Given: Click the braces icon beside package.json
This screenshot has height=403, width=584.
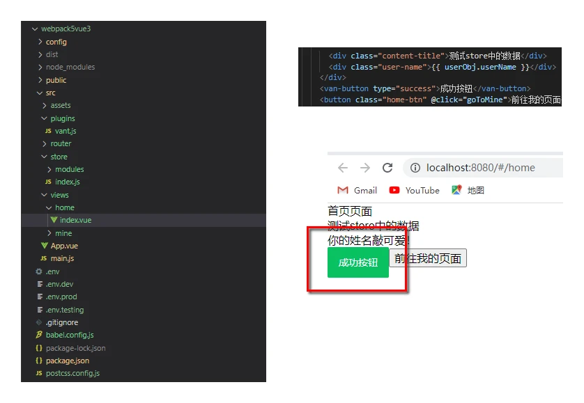Looking at the screenshot, I should pyautogui.click(x=39, y=361).
